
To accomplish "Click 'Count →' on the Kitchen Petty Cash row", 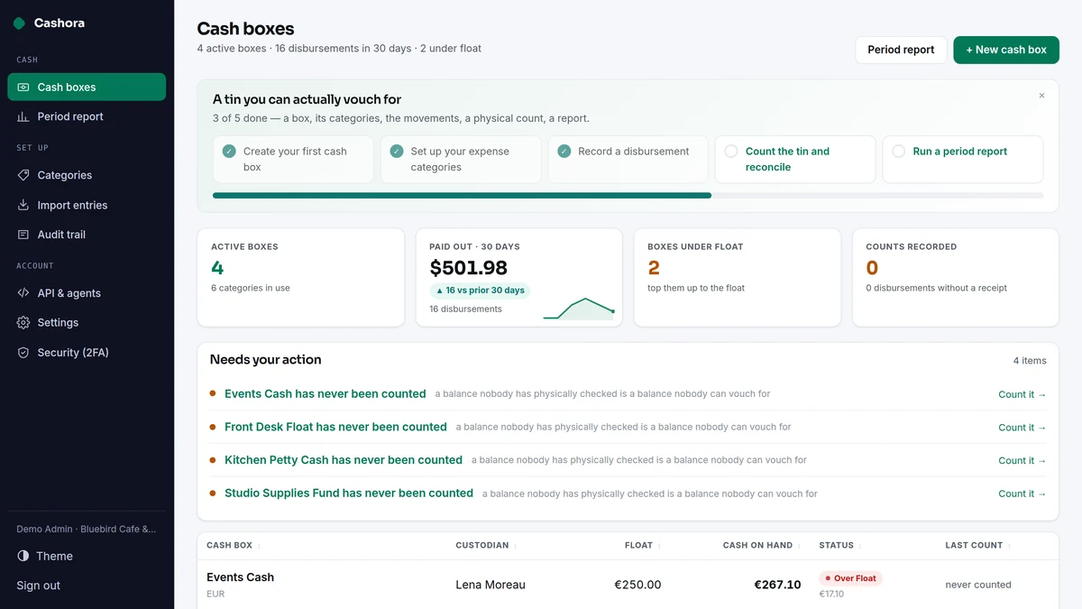I will point(1022,460).
